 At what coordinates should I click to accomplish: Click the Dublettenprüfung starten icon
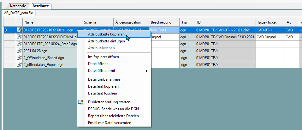81,102
